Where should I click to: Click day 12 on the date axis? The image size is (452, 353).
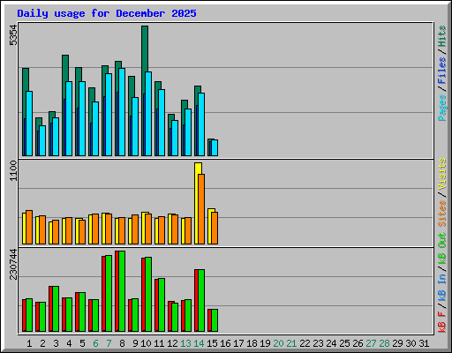172,343
